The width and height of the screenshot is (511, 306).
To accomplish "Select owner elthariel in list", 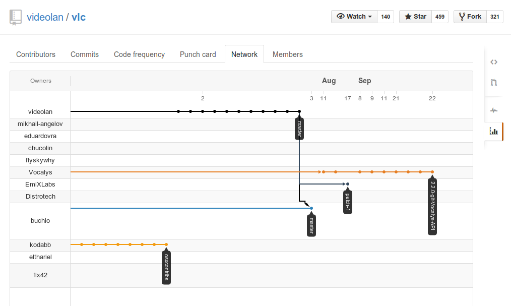I will click(40, 257).
